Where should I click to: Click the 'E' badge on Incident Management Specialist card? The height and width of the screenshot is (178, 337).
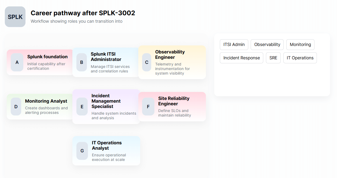click(82, 106)
